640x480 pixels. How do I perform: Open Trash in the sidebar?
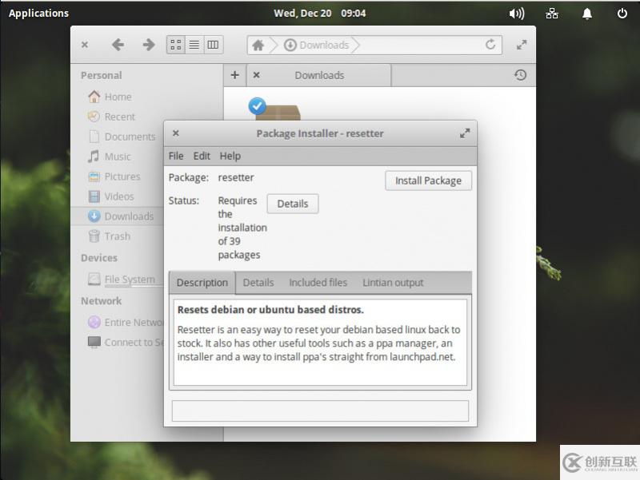(109, 236)
